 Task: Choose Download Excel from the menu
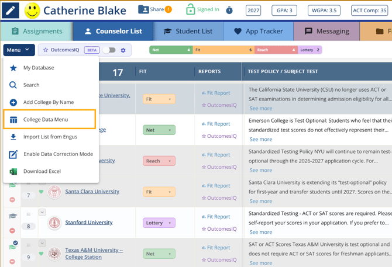click(x=50, y=171)
